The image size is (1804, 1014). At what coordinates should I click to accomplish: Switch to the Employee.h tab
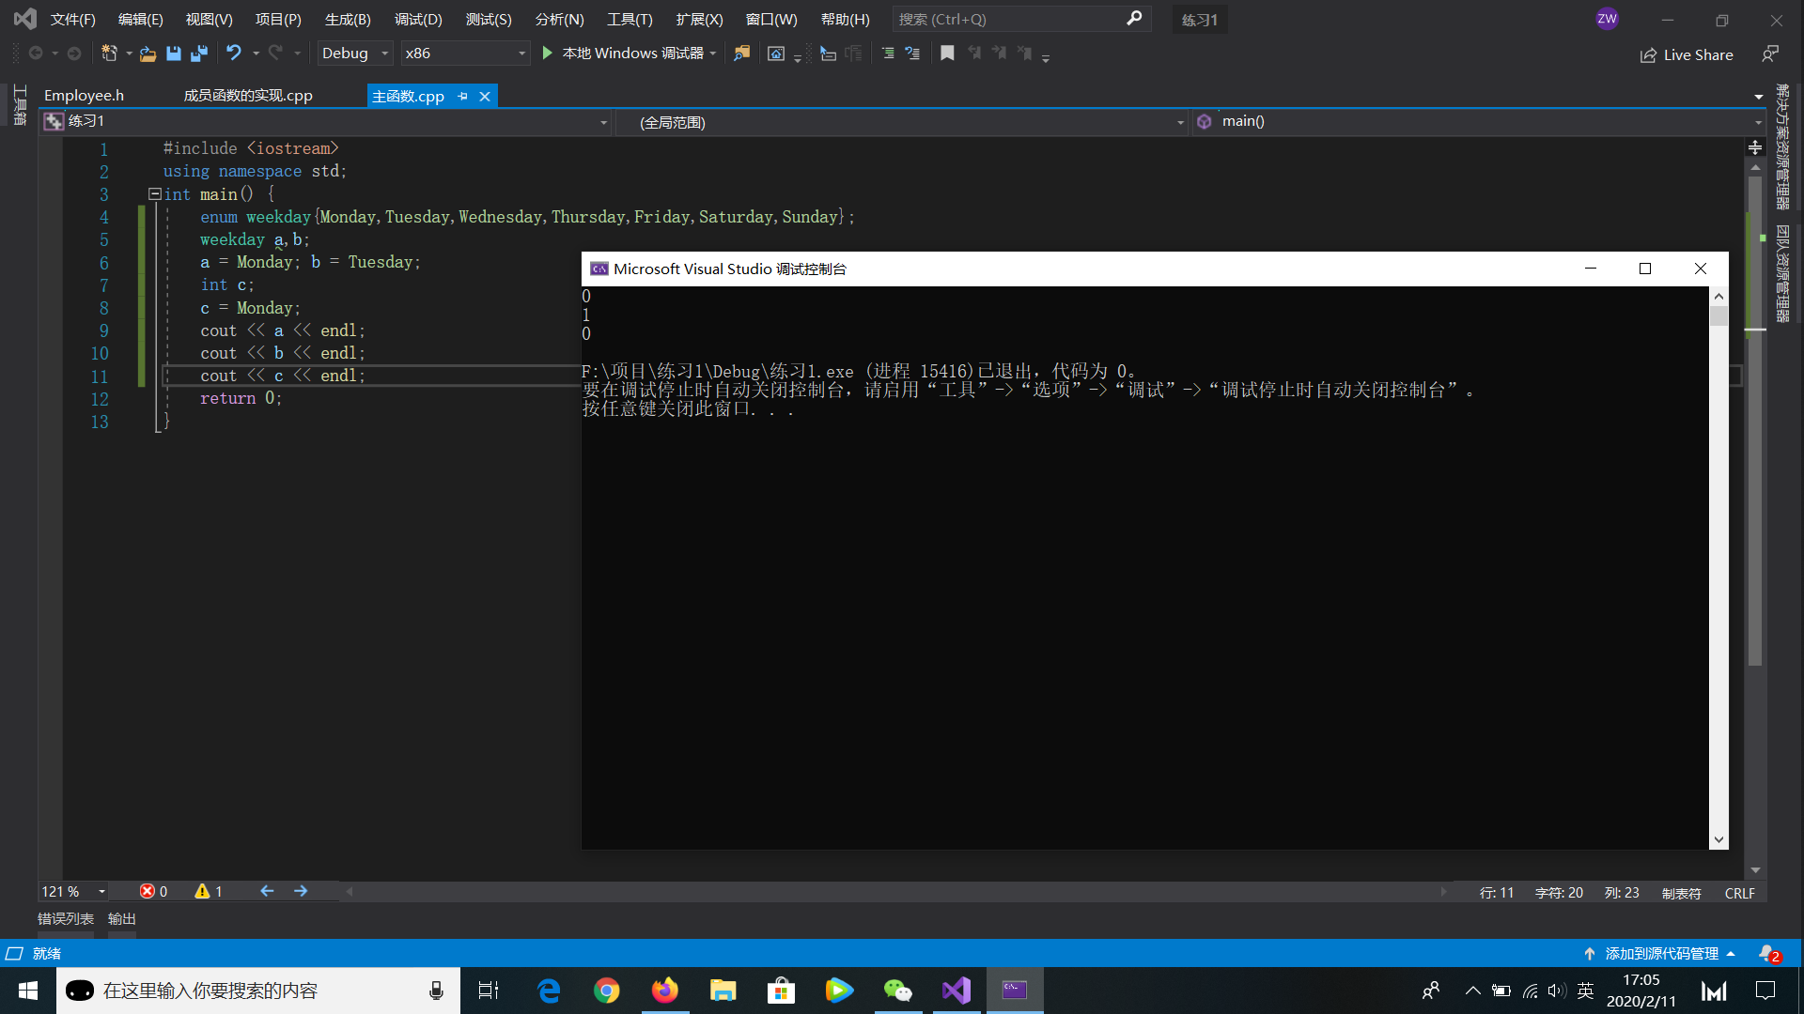pos(84,95)
